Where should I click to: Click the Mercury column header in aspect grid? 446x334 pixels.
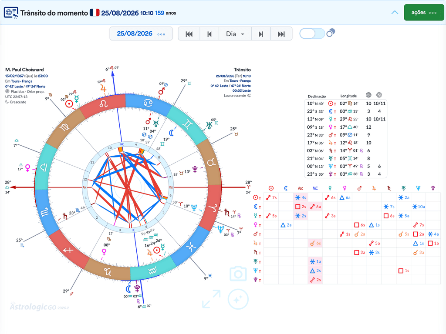(330, 188)
